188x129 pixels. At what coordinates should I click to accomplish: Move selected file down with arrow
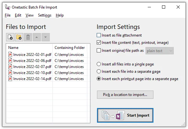46,37
